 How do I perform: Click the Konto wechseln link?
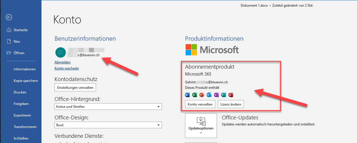(x=67, y=68)
